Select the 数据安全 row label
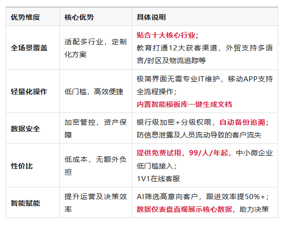Screen dimensions: 289x225 click(x=25, y=129)
